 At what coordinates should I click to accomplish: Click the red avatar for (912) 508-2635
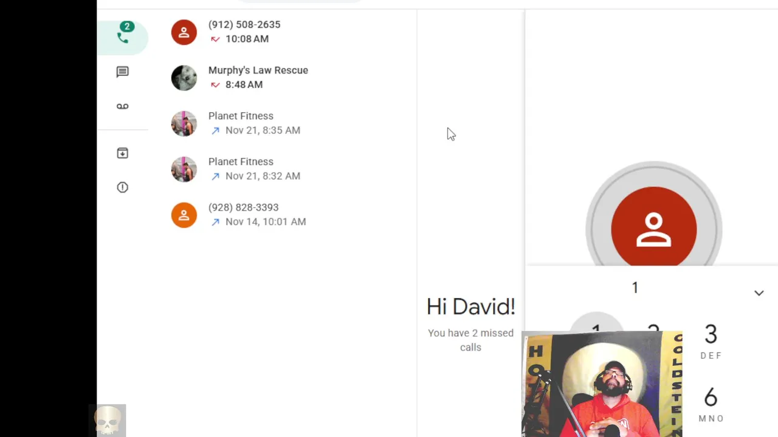pos(184,32)
